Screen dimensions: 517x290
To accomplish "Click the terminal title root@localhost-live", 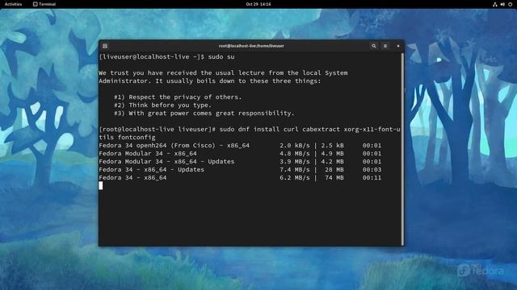I will coord(251,46).
